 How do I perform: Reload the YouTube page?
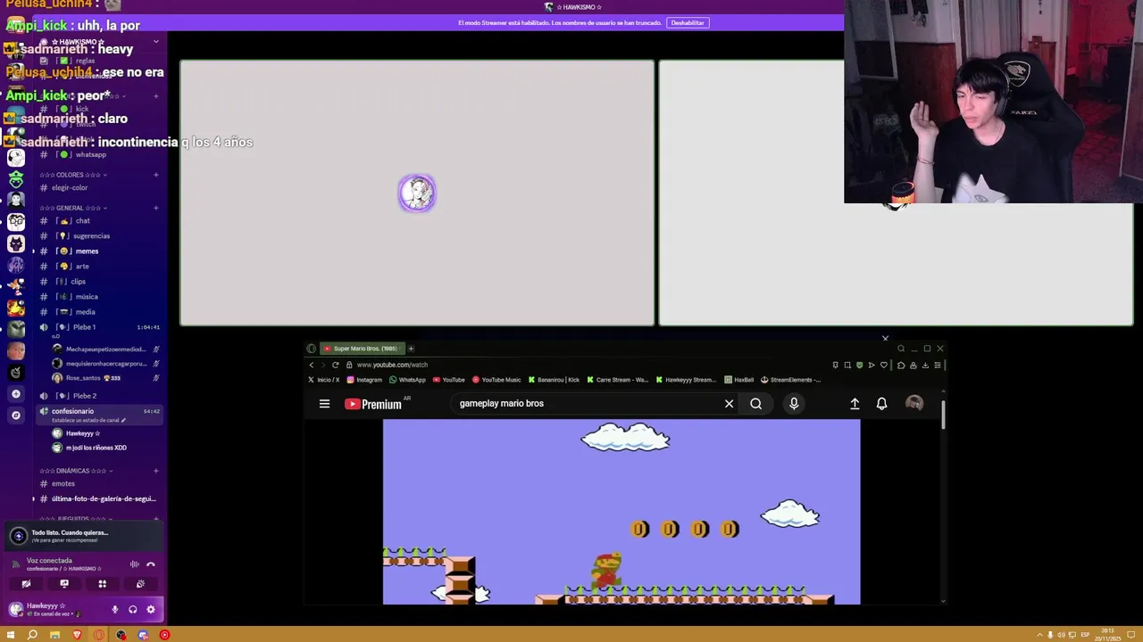point(336,365)
